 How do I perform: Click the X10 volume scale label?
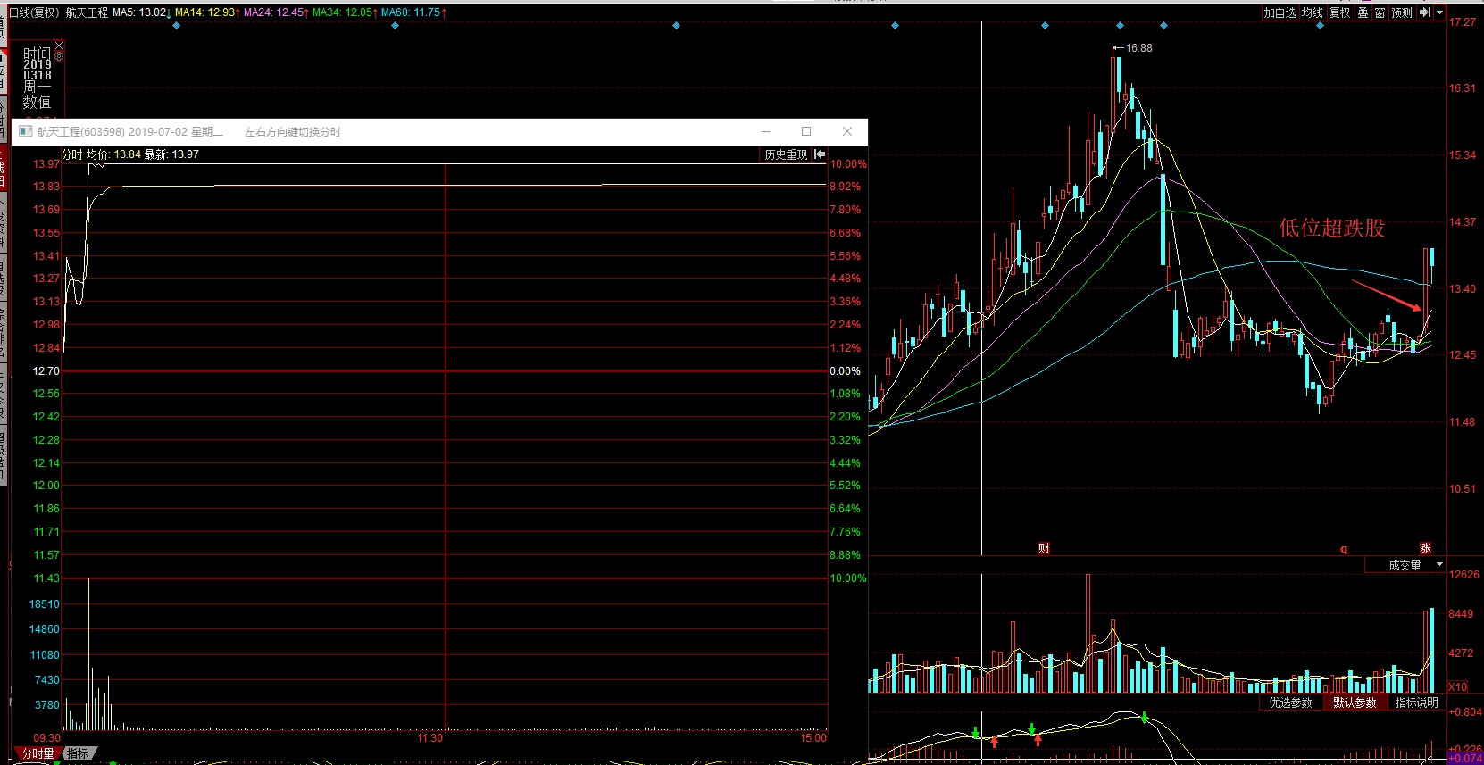point(1458,687)
